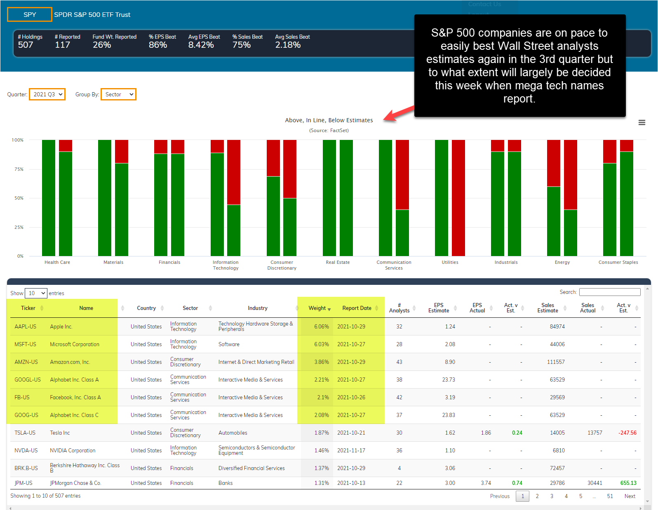Click the Energy second bar red portion
The height and width of the screenshot is (510, 658).
[571, 175]
